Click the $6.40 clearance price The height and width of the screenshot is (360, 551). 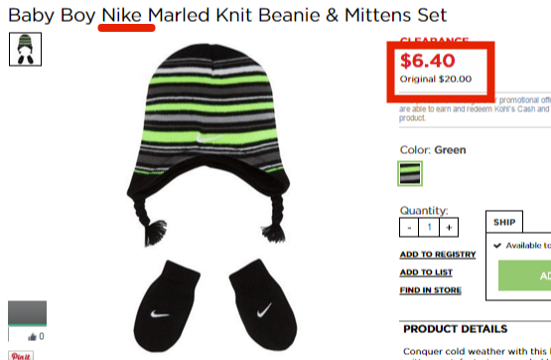tap(427, 61)
